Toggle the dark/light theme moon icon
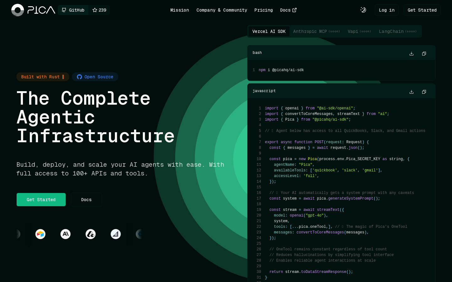 click(x=363, y=10)
